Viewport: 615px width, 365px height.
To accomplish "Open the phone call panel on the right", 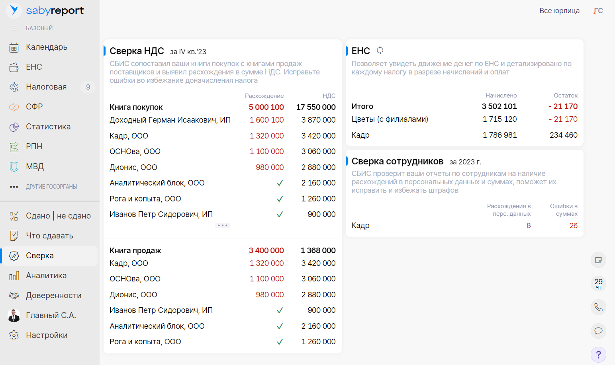I will tap(598, 307).
